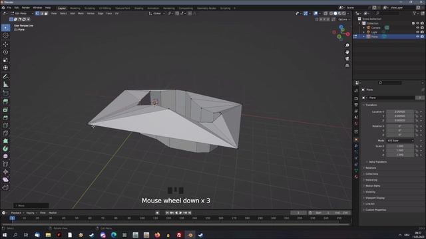Image resolution: width=426 pixels, height=239 pixels.
Task: Select the Smooth tool
Action: coord(5,157)
